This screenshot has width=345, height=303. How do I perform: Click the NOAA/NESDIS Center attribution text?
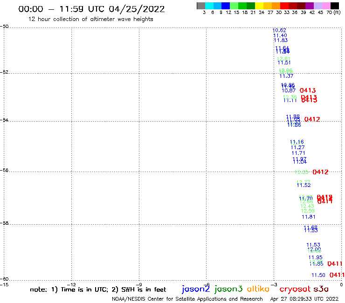click(187, 299)
